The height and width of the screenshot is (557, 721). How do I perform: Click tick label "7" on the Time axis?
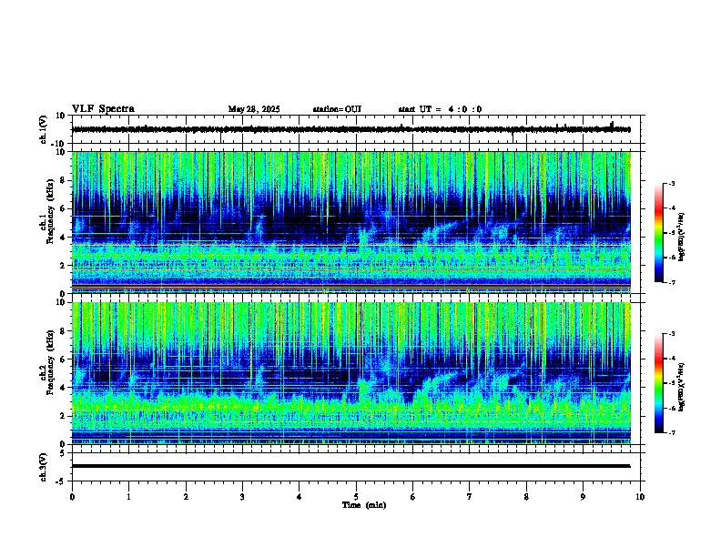coord(470,497)
